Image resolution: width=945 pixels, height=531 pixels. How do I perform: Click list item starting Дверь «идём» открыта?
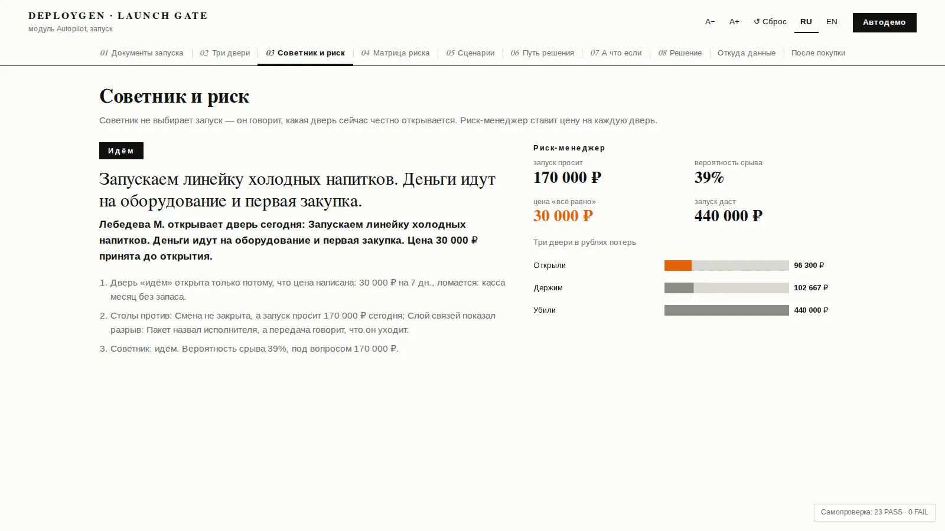tap(307, 290)
